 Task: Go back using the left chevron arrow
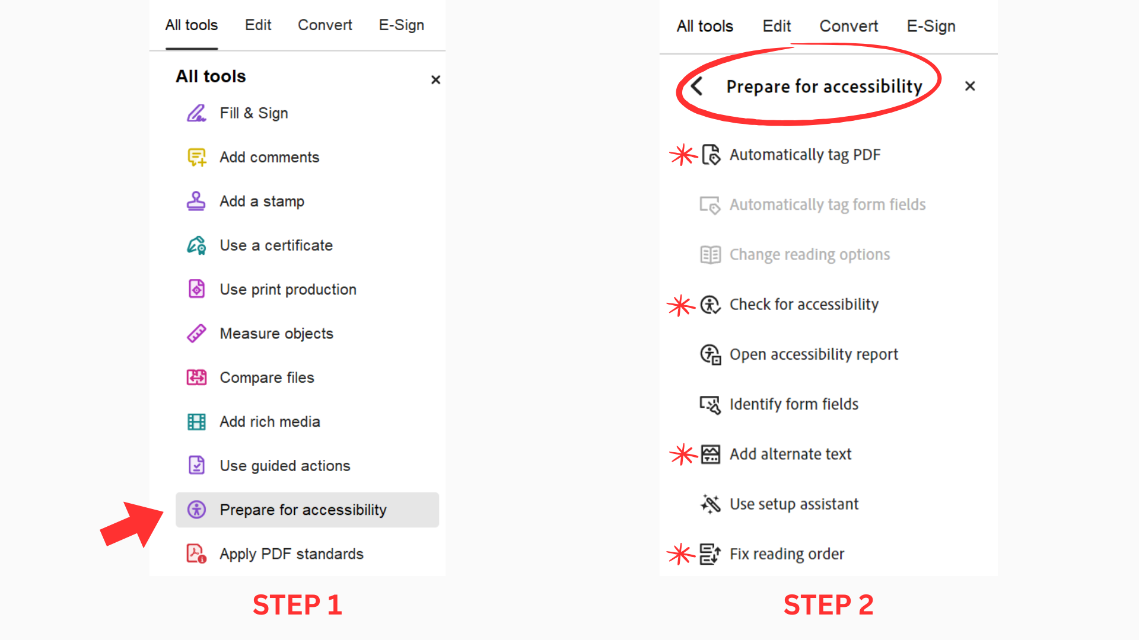pos(697,87)
